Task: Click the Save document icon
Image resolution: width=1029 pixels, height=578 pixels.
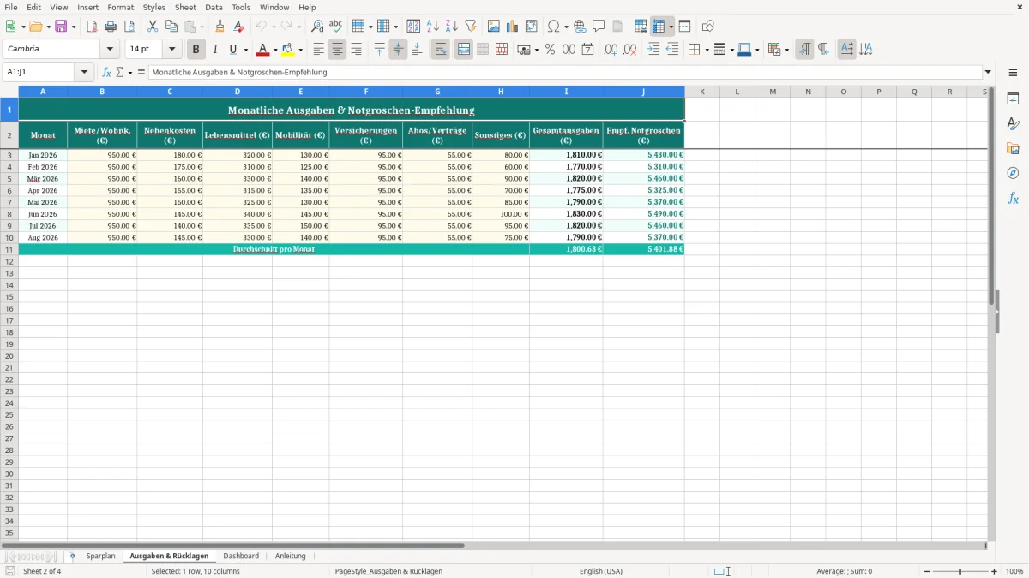Action: tap(61, 27)
